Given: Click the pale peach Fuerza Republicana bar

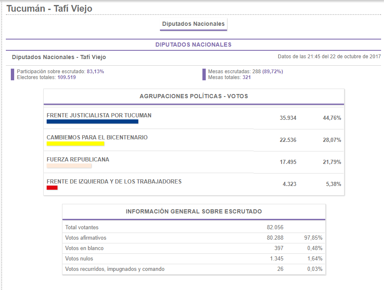Looking at the screenshot, I should [x=69, y=166].
